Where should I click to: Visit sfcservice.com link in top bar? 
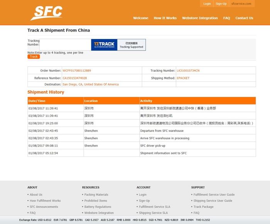[x=241, y=4]
